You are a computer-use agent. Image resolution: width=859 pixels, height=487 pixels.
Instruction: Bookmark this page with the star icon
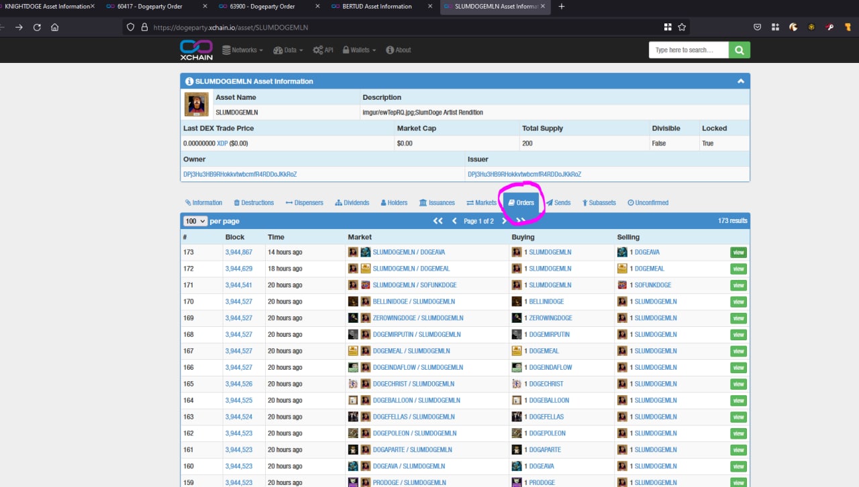[x=682, y=27]
